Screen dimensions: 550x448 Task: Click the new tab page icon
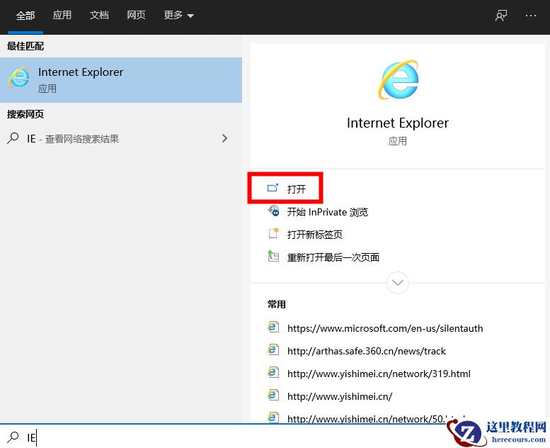click(273, 233)
